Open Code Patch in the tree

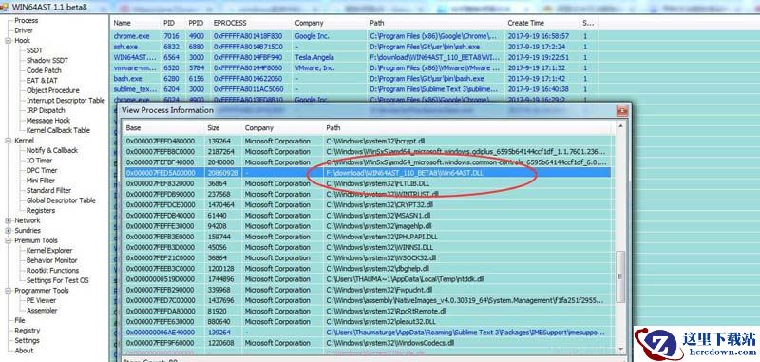[x=44, y=70]
